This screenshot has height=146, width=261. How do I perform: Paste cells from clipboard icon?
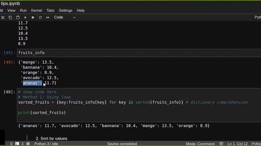click(x=18, y=17)
